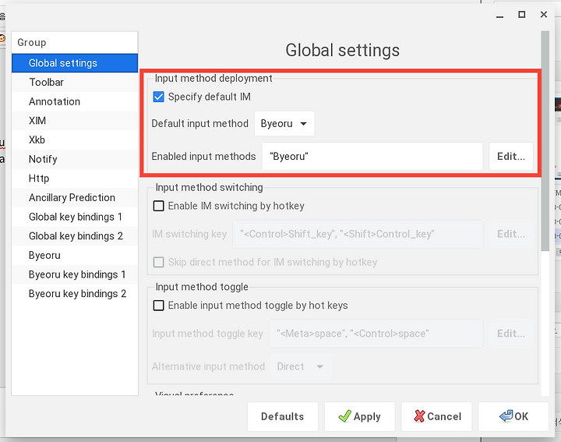This screenshot has height=442, width=561.
Task: Toggle Skip direct method for IM switching
Action: [x=158, y=262]
